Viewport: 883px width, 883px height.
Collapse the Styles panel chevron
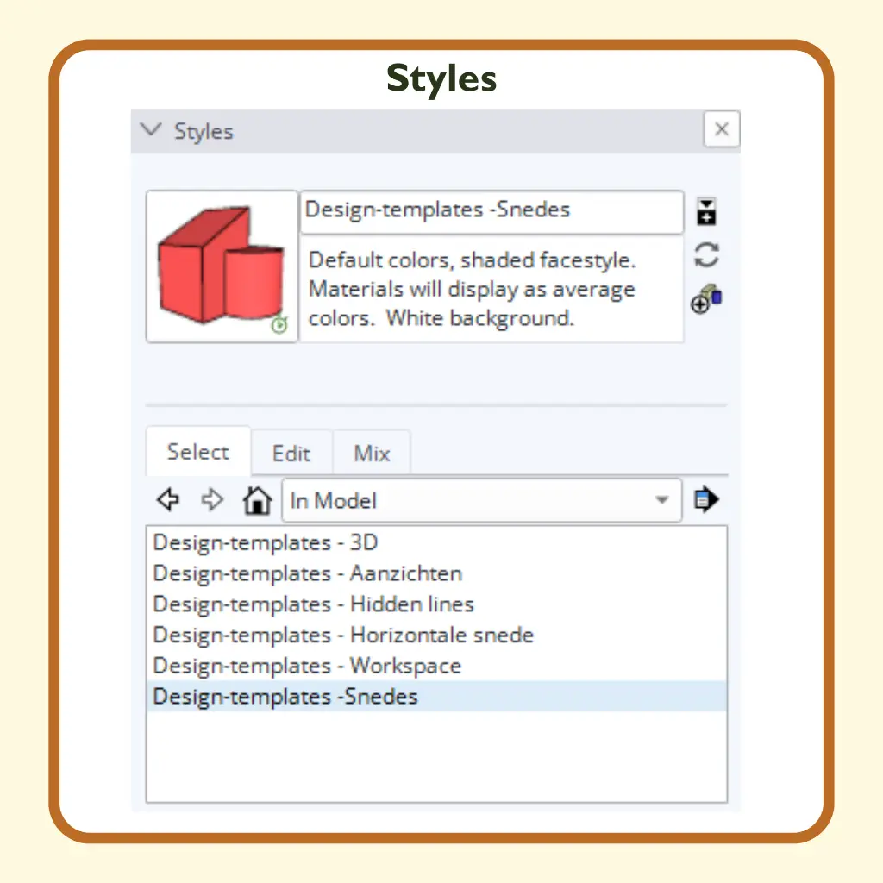(x=151, y=130)
